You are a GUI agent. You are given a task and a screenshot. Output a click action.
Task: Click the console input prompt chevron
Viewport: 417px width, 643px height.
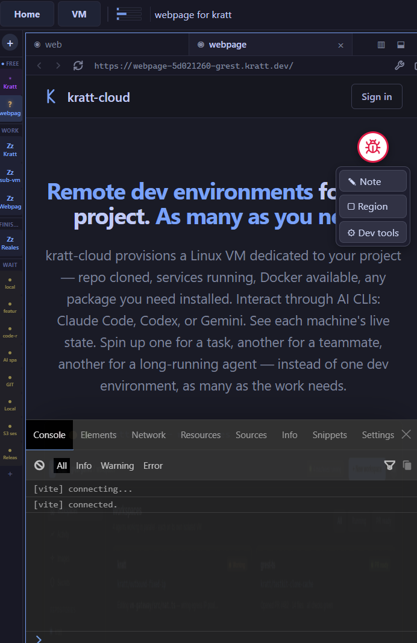click(x=39, y=639)
